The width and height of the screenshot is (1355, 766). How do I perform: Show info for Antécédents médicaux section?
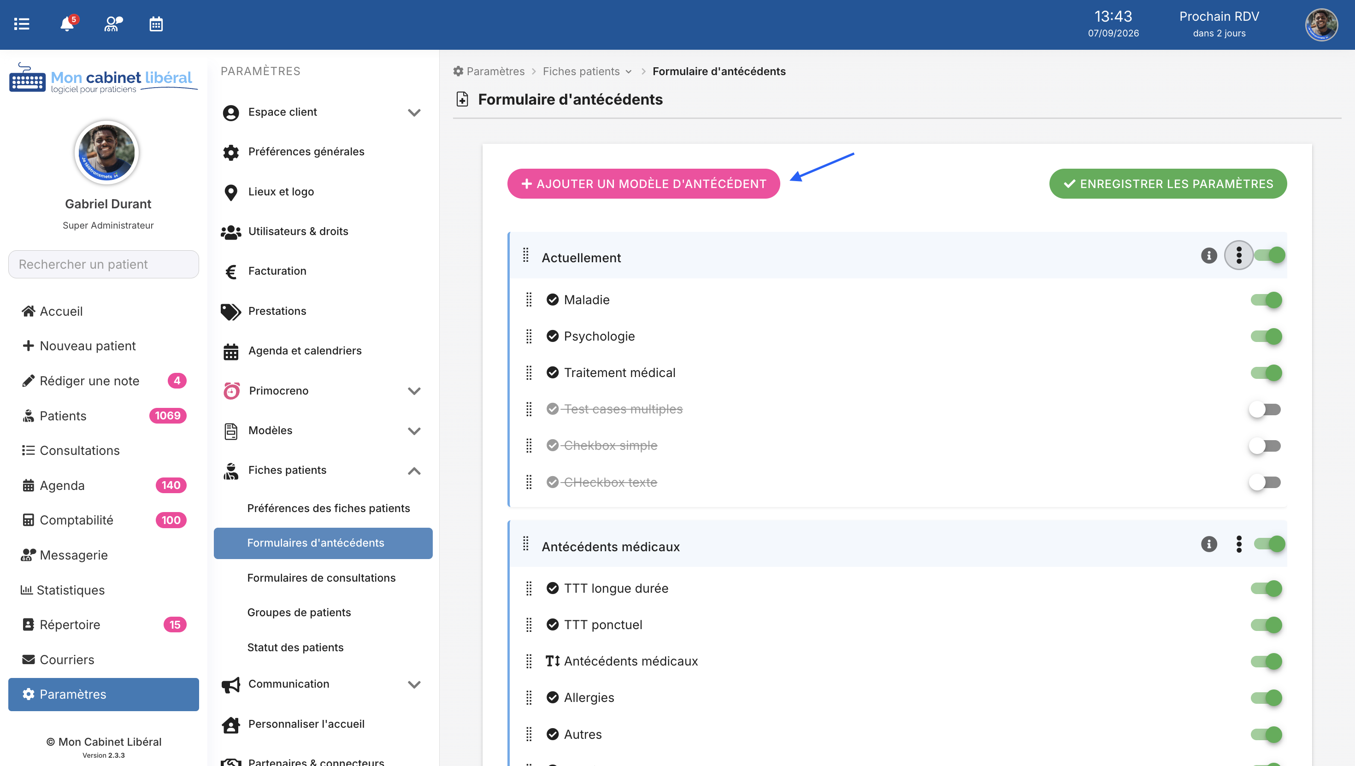pos(1209,544)
